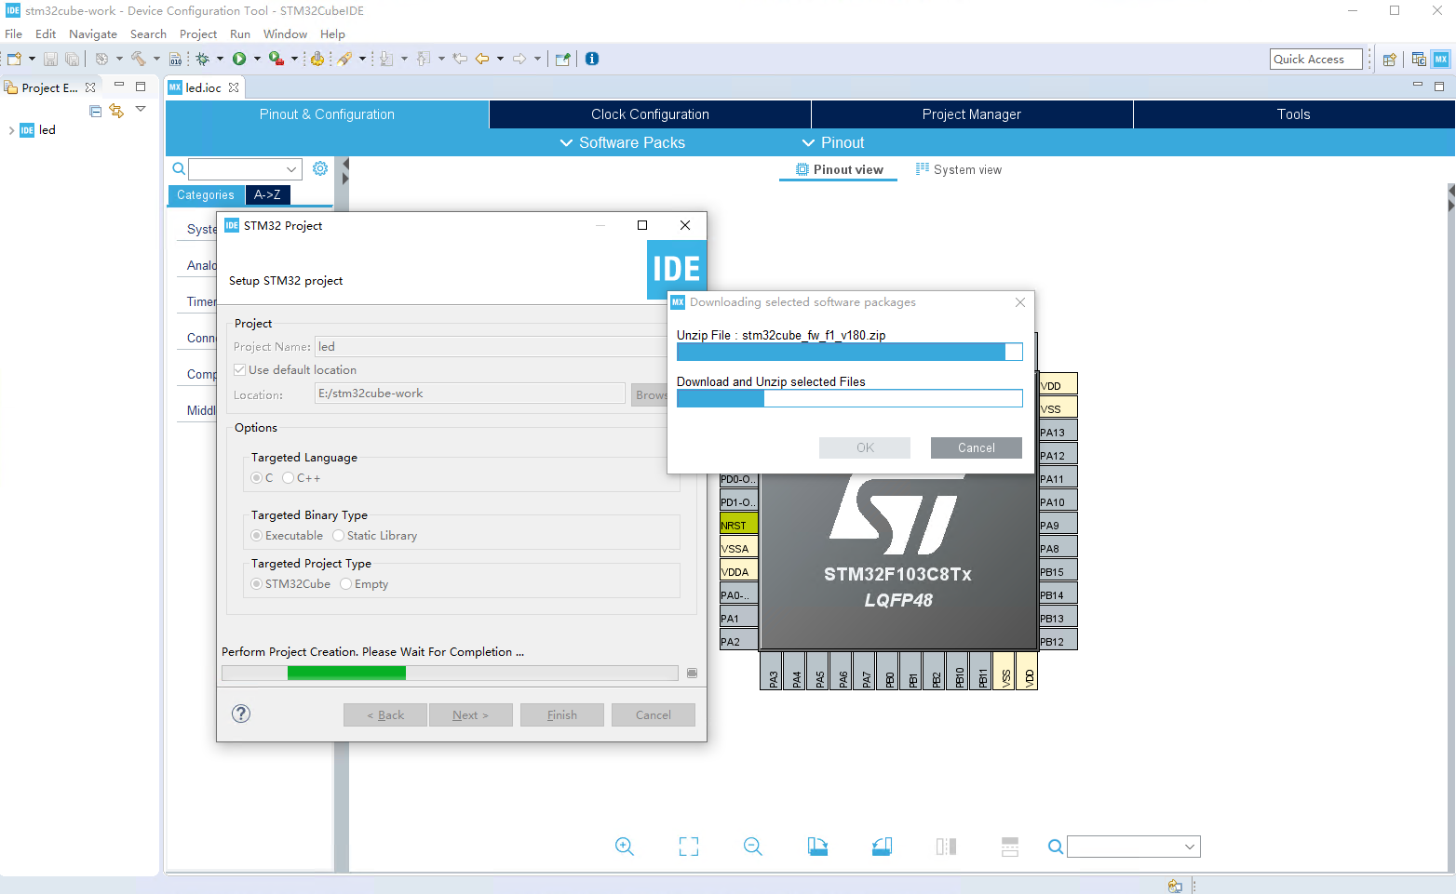Image resolution: width=1456 pixels, height=894 pixels.
Task: Click the horizontal split view icon
Action: click(x=1010, y=847)
